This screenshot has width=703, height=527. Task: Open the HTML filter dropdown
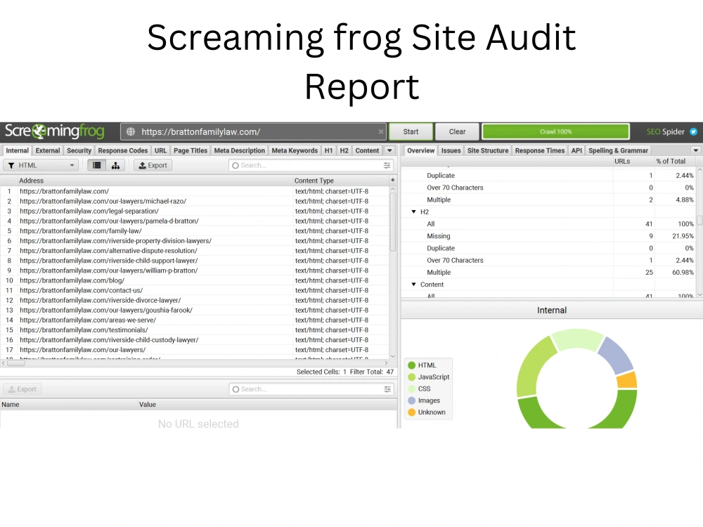[x=41, y=165]
